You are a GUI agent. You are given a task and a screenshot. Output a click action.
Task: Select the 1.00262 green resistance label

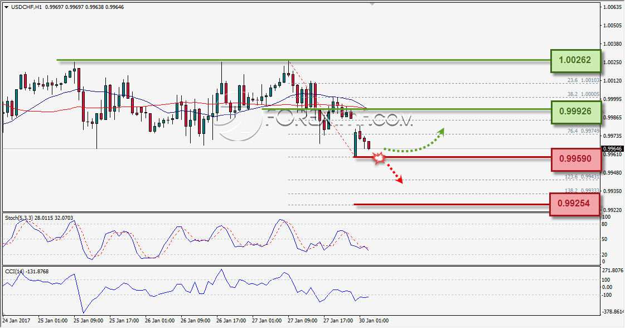(575, 61)
